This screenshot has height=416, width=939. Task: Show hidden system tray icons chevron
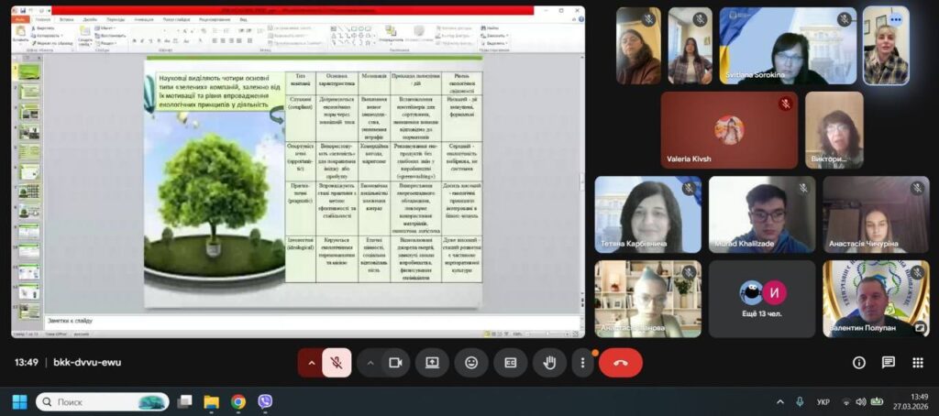[x=780, y=401]
